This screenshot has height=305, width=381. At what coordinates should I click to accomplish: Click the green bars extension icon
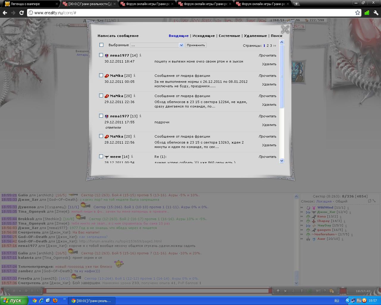(367, 13)
